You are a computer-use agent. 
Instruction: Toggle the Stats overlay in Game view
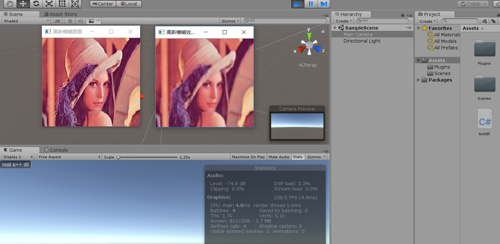297,157
